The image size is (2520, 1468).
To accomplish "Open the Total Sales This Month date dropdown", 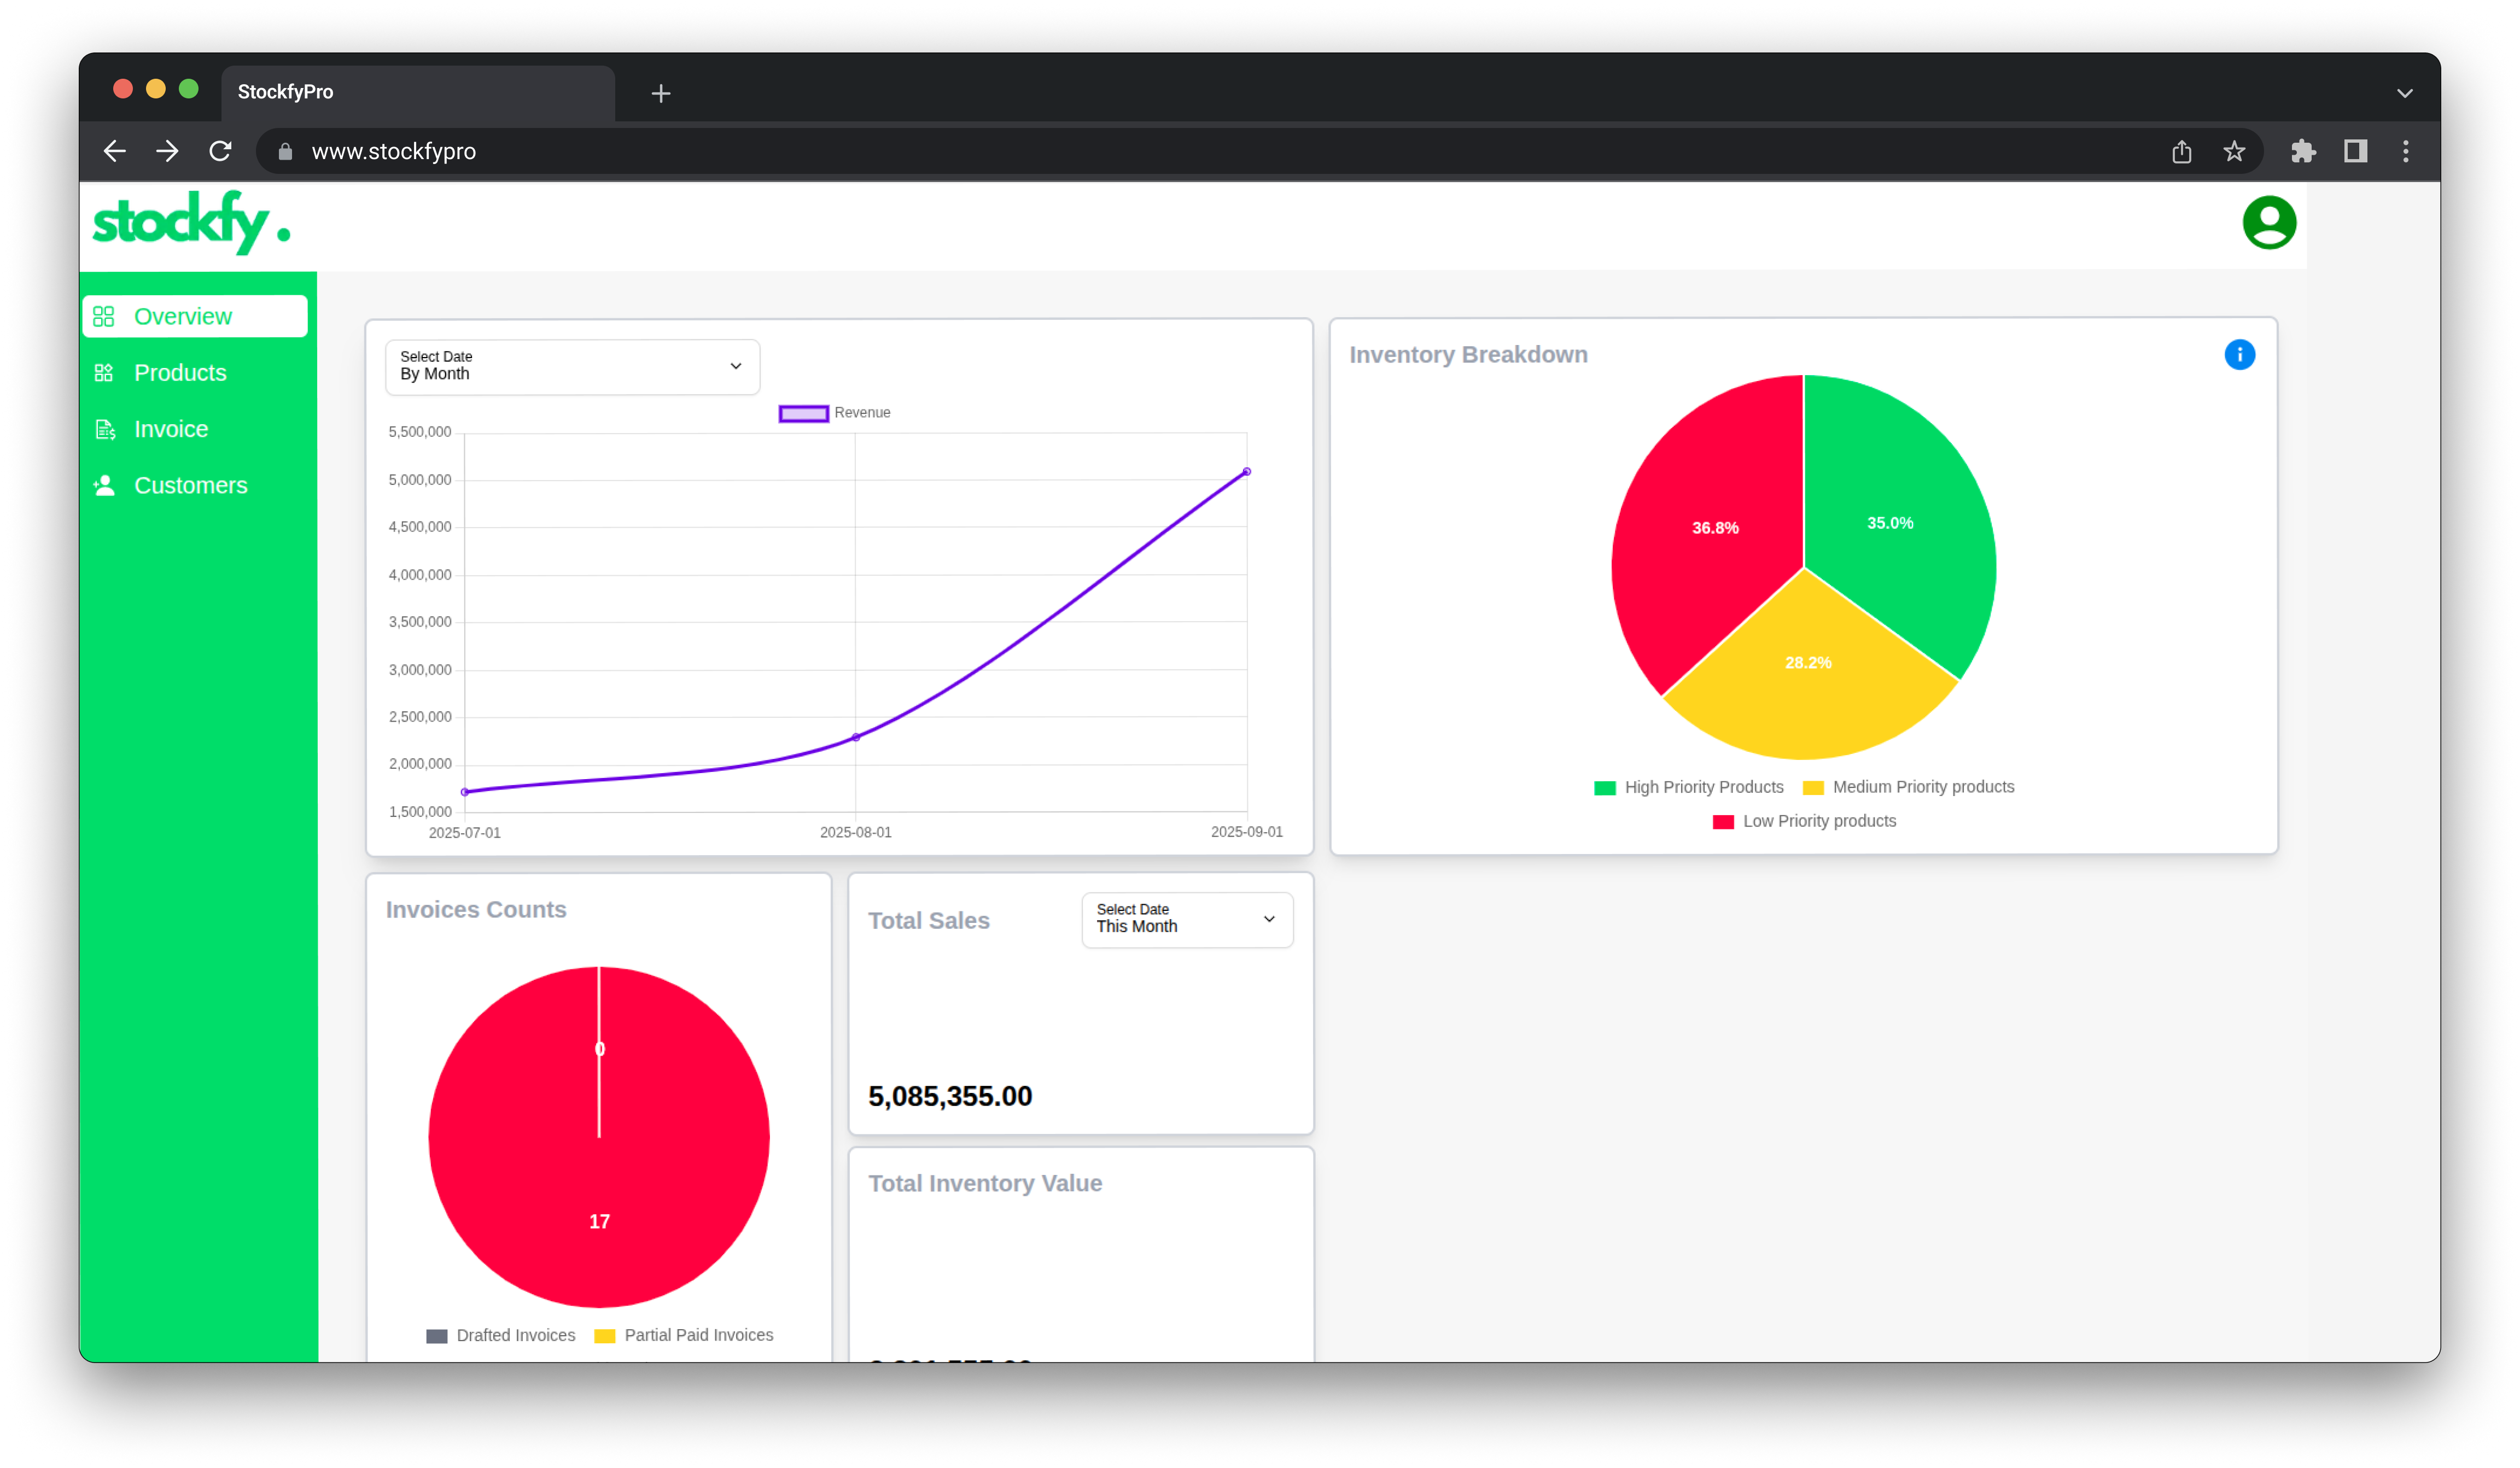I will (x=1186, y=919).
